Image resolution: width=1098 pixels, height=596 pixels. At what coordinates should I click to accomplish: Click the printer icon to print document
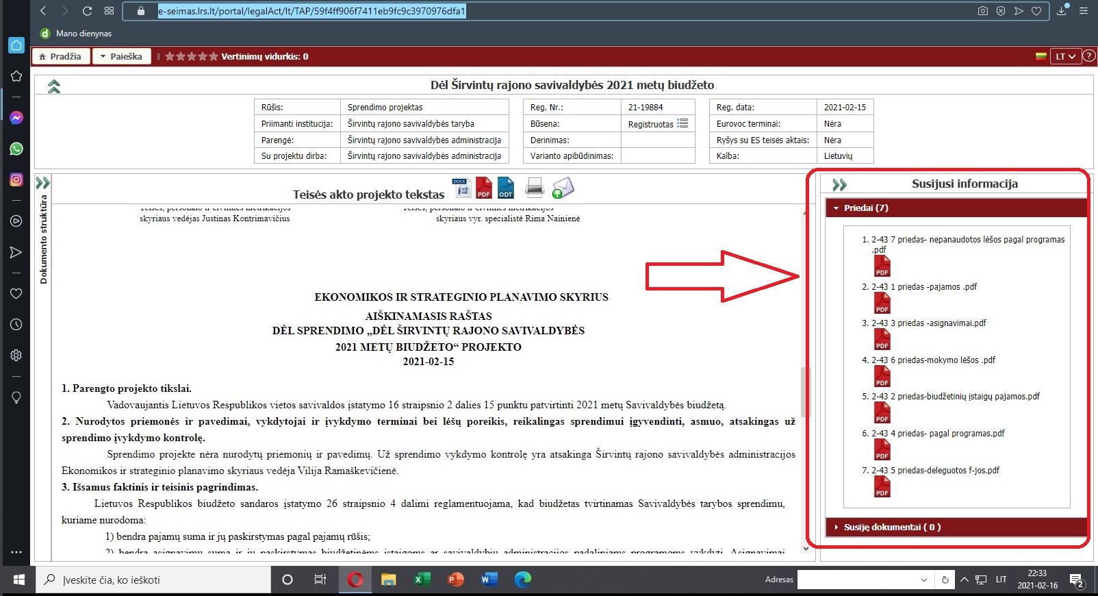coord(534,187)
